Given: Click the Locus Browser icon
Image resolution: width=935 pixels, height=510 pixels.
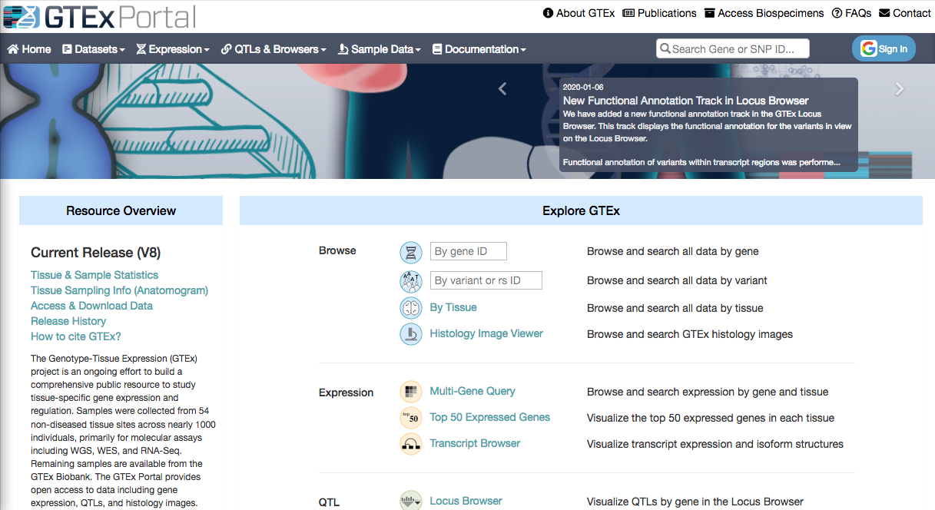Looking at the screenshot, I should [x=411, y=501].
